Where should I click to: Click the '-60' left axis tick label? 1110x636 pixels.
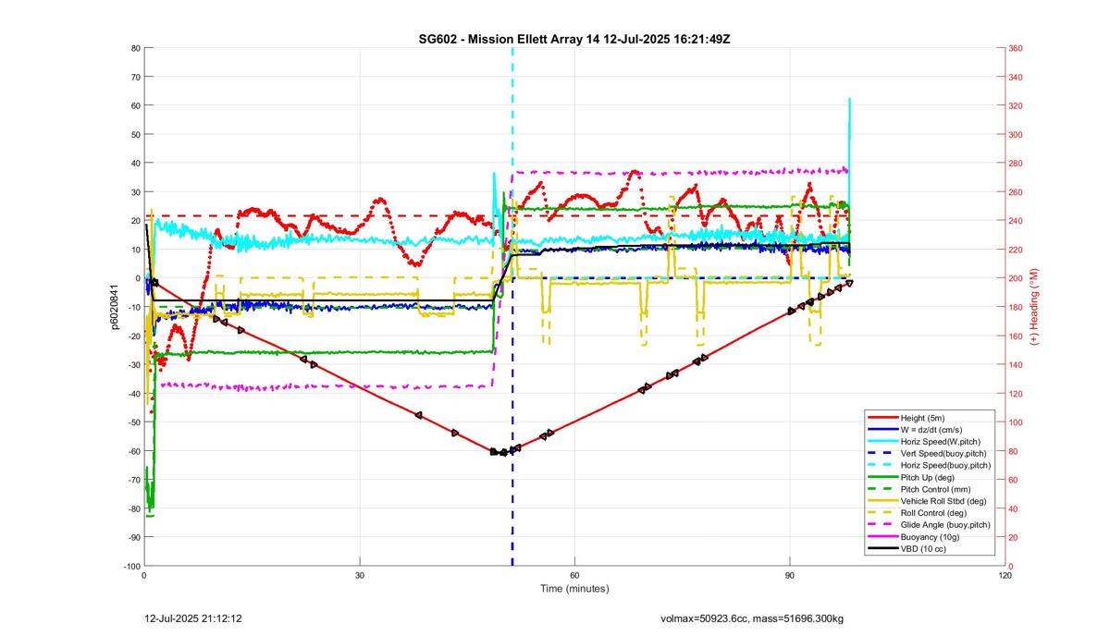(133, 451)
